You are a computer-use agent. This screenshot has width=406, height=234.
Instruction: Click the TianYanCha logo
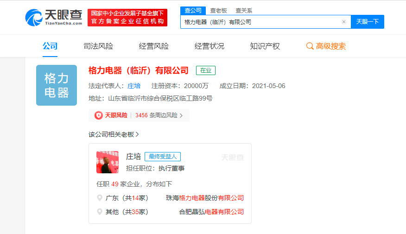point(53,17)
